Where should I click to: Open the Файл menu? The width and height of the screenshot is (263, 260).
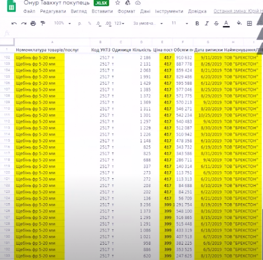point(29,11)
